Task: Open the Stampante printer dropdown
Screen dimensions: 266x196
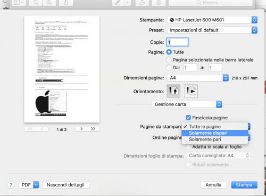Action: pos(212,20)
